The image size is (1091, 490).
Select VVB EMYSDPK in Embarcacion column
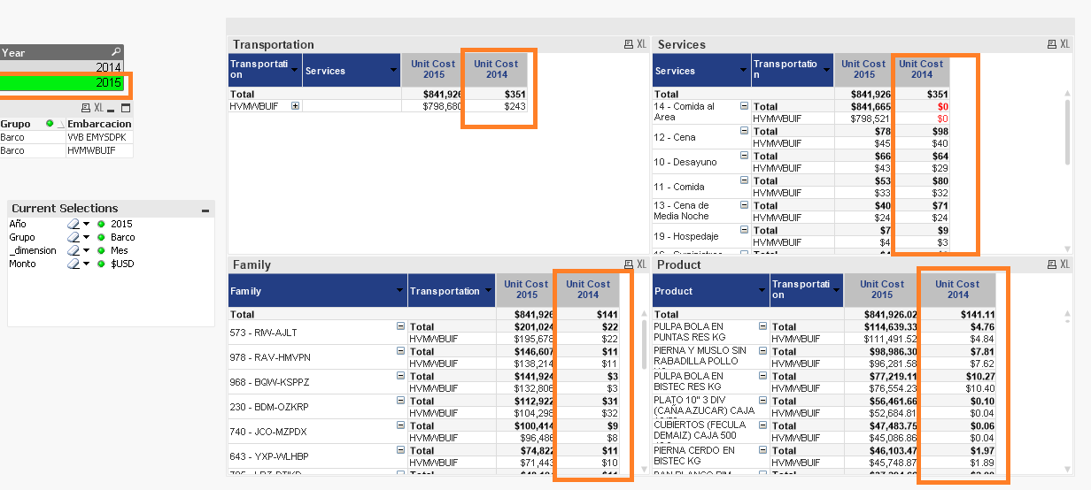click(100, 137)
